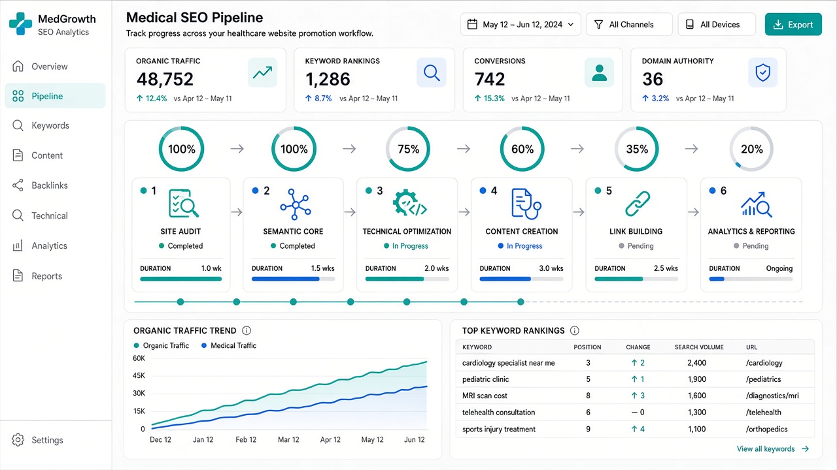The width and height of the screenshot is (837, 470).
Task: Select the Semantic Core network icon
Action: (x=295, y=203)
